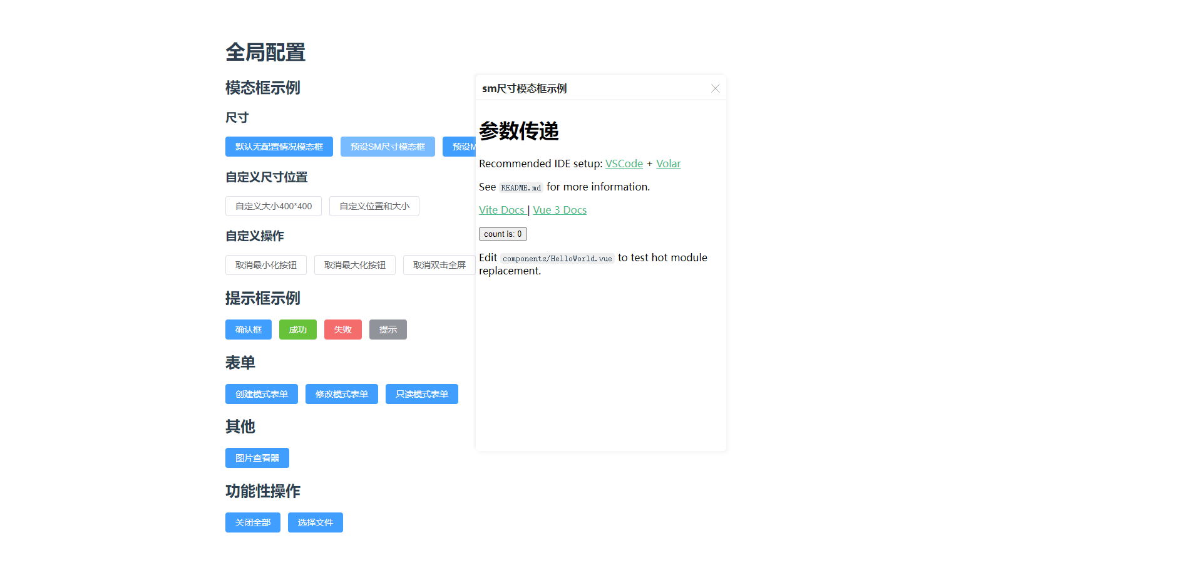1202x587 pixels.
Task: Click 取消最大化按钮 option
Action: pyautogui.click(x=355, y=265)
